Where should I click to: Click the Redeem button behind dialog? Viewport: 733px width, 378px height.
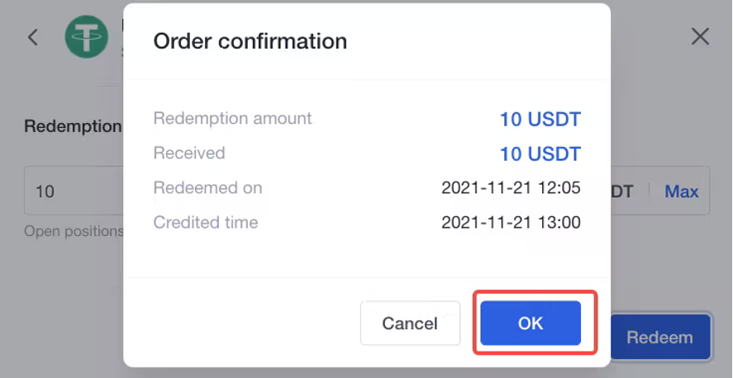point(660,337)
